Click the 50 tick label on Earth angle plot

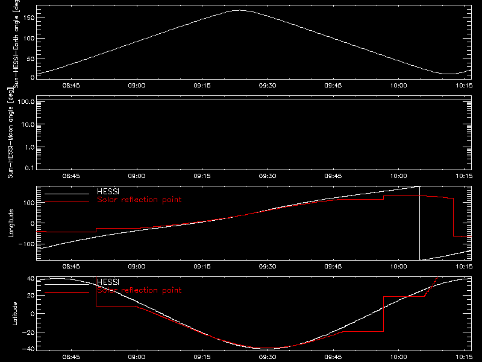tap(31, 59)
